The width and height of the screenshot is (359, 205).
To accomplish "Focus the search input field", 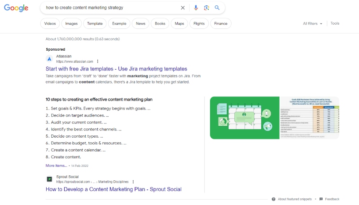I will click(x=111, y=8).
